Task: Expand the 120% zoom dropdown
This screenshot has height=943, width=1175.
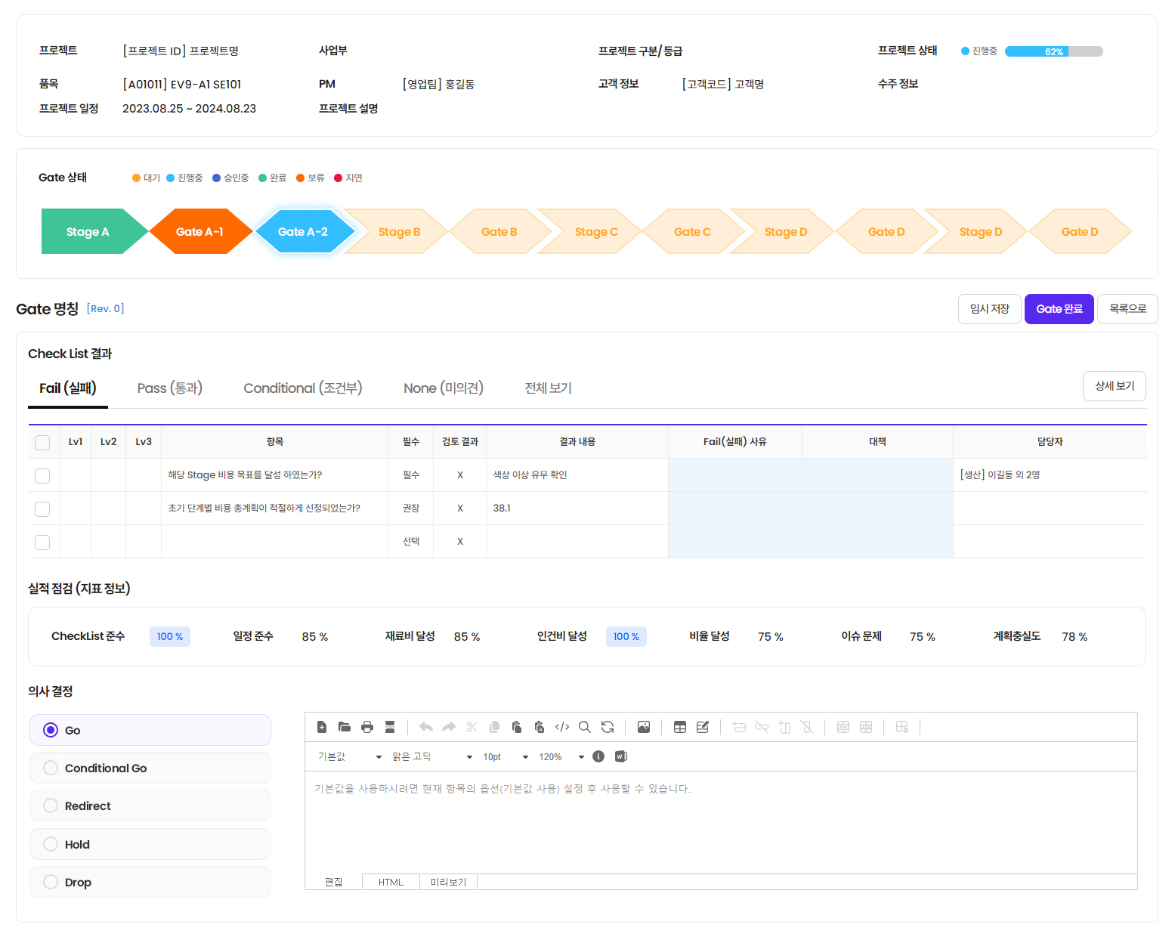Action: 561,756
